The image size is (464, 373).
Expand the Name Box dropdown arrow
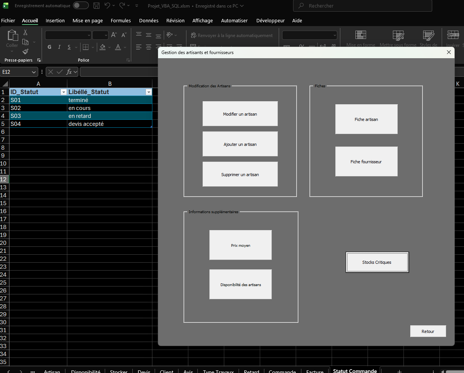(x=34, y=72)
